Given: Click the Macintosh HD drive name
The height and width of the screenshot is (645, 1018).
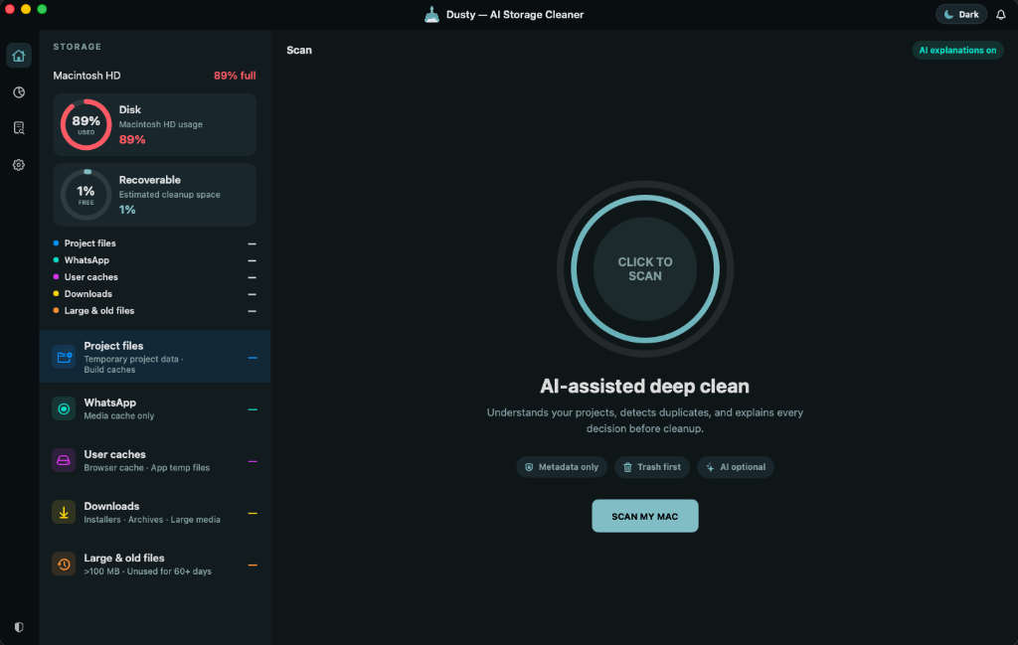Looking at the screenshot, I should click(87, 76).
